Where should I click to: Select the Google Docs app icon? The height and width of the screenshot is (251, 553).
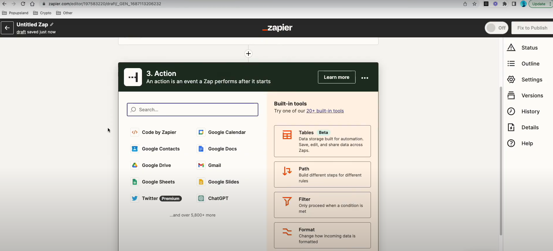click(201, 149)
